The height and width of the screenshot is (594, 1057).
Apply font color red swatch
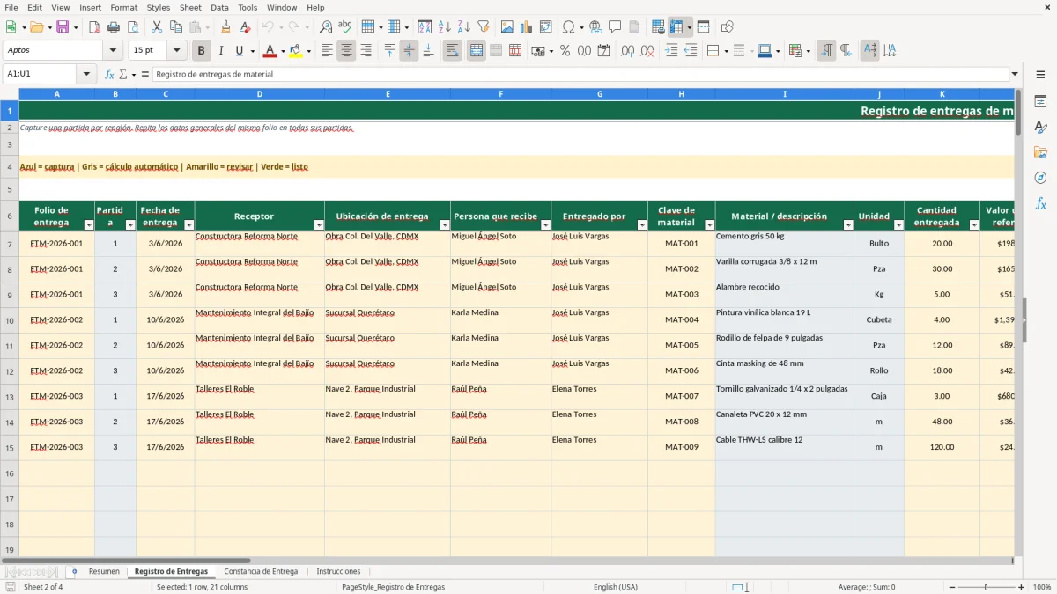pos(270,51)
